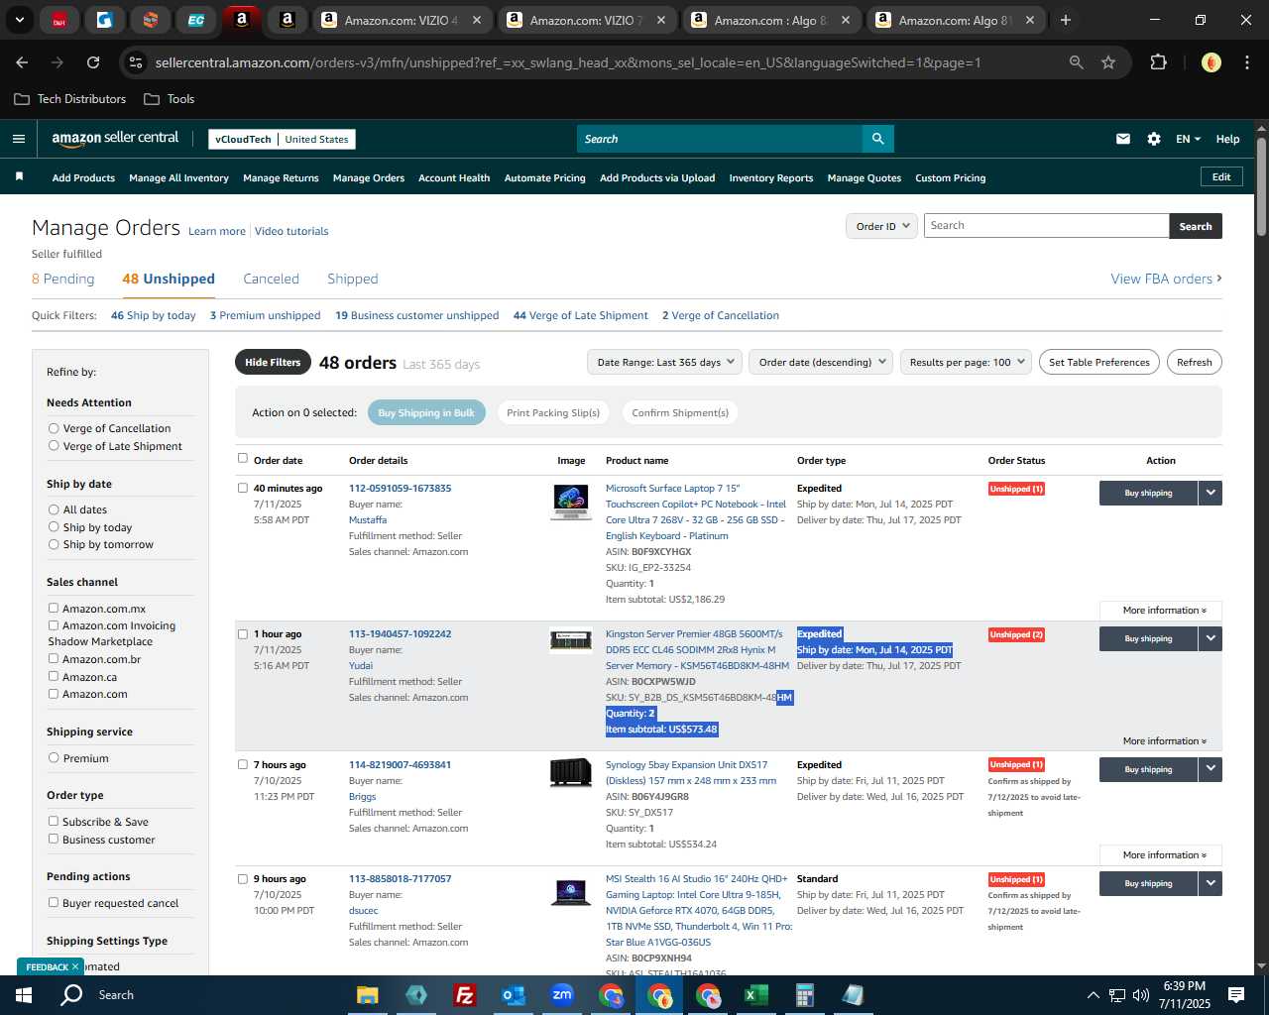
Task: Select order 113-1940457-1092242 checkbox
Action: pyautogui.click(x=243, y=634)
